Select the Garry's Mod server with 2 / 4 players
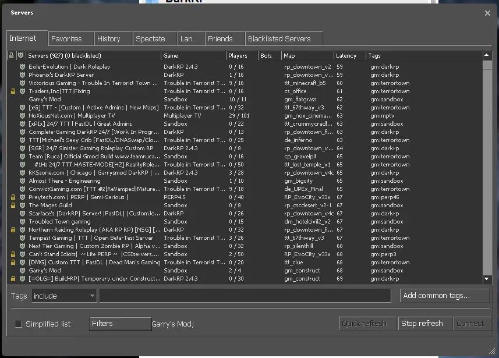 click(245, 271)
